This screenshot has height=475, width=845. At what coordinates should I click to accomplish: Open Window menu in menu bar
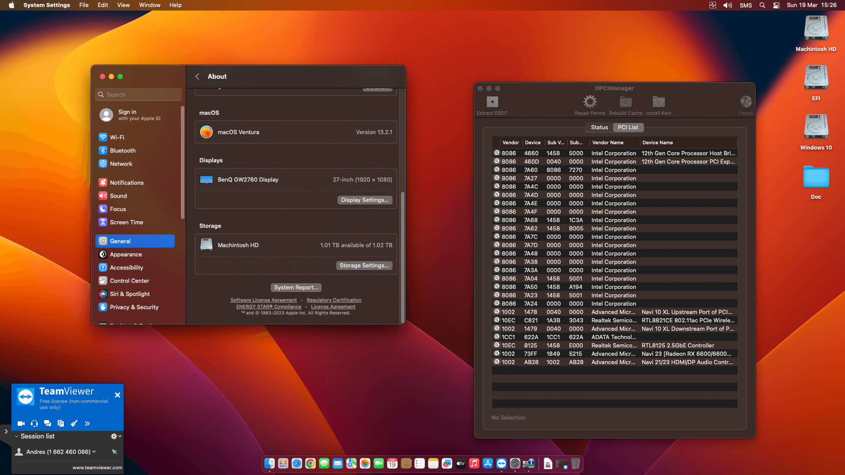[x=150, y=5]
